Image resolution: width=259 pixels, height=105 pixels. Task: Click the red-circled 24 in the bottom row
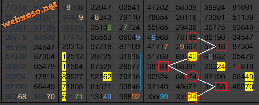(193, 98)
